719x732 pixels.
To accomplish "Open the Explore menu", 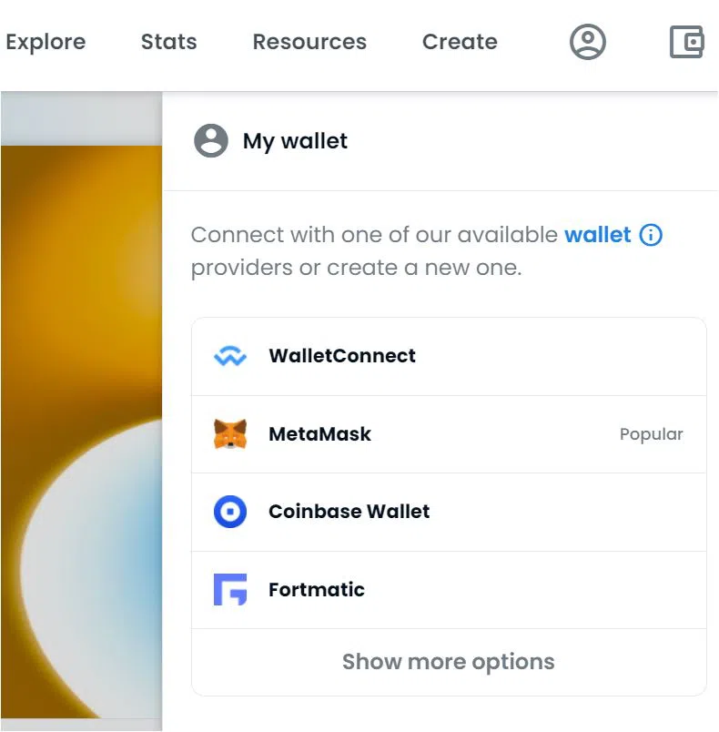I will (46, 42).
